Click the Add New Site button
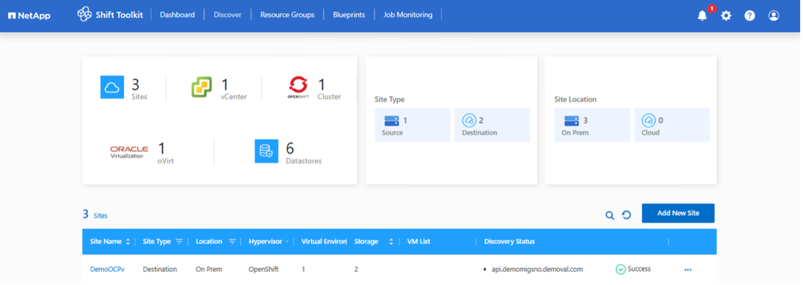The width and height of the screenshot is (803, 285). pyautogui.click(x=678, y=213)
